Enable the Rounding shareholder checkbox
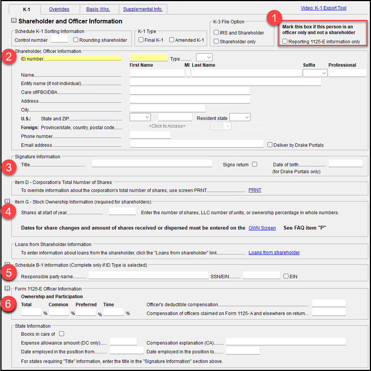 pos(76,40)
